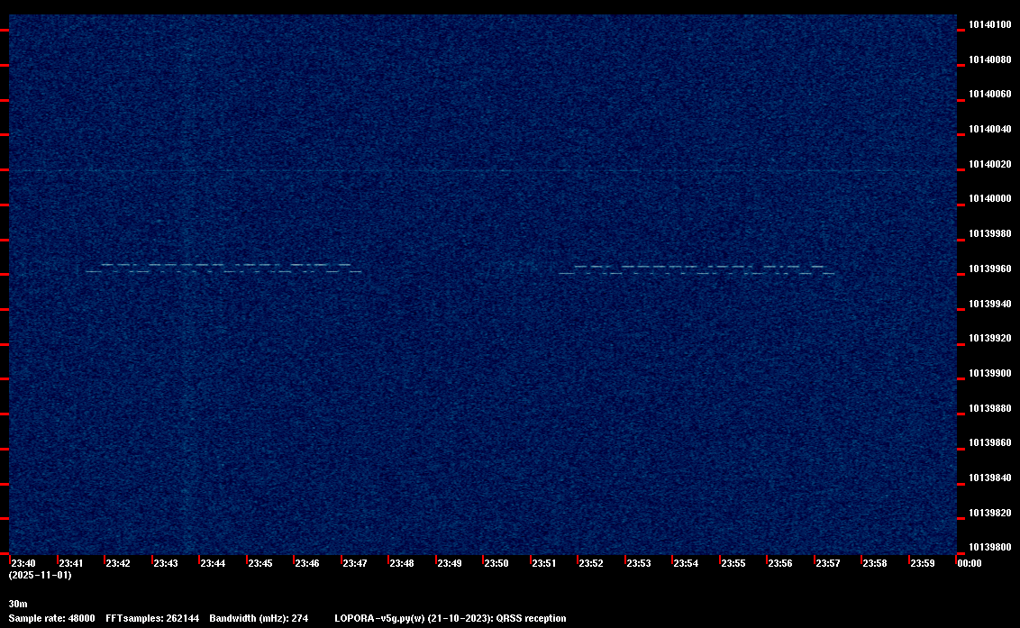Image resolution: width=1020 pixels, height=628 pixels.
Task: Click the Sample rate: 48000 text
Action: (51, 618)
